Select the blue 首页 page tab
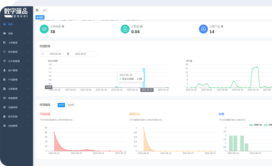 [x=40, y=17]
